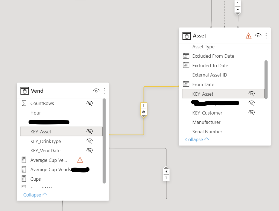Unhide KEY_Asset in the Vend table

(90, 131)
